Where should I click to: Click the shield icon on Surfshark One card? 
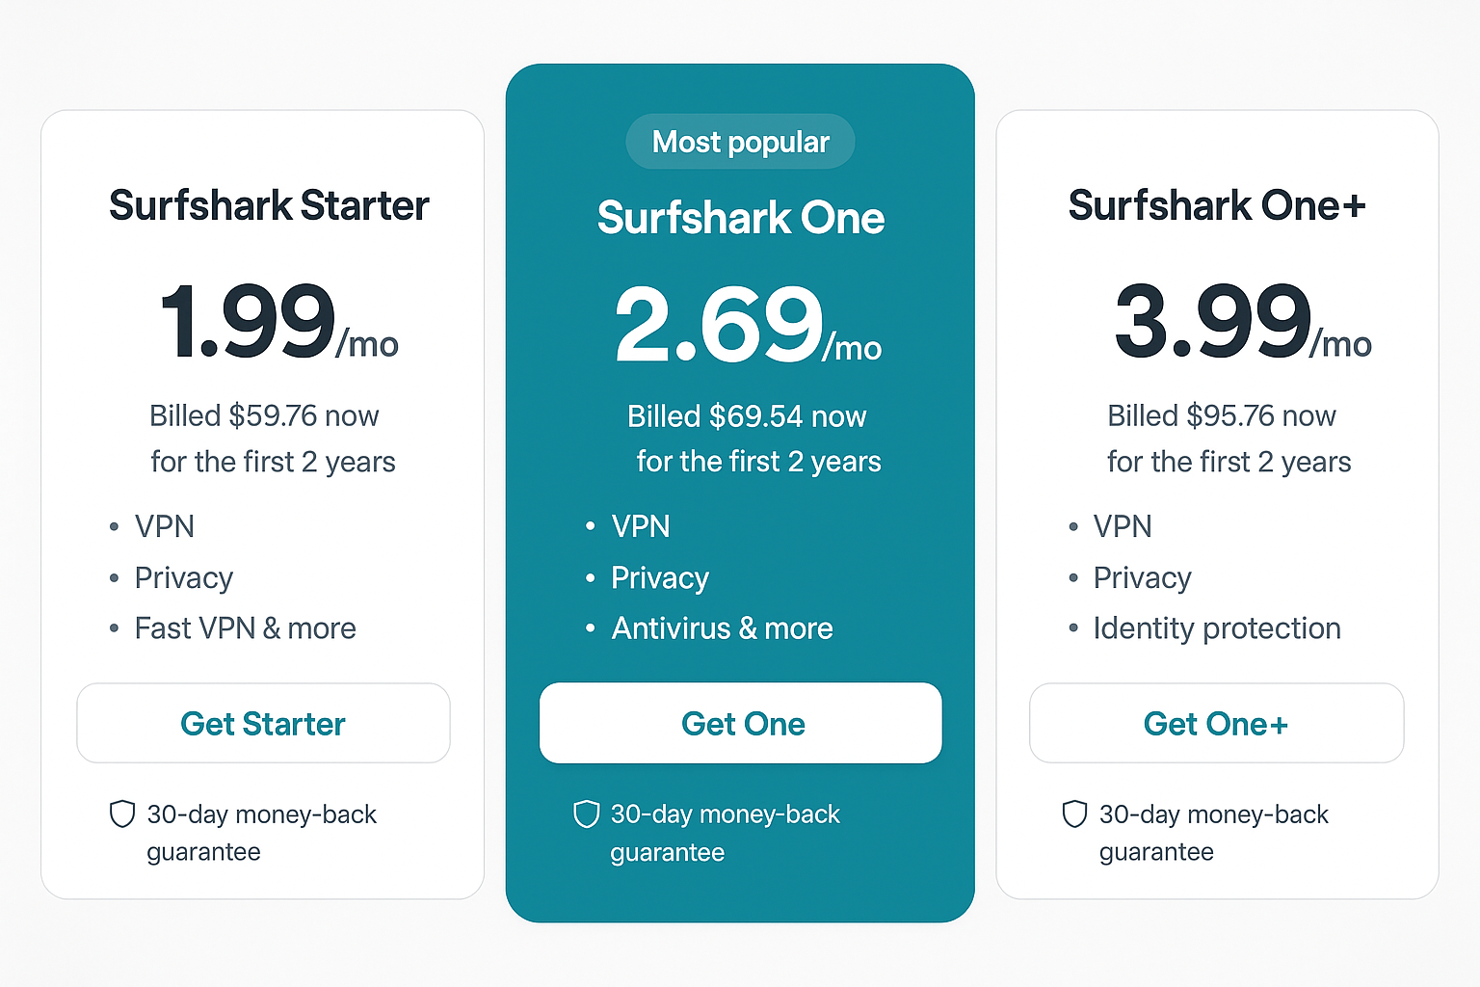[x=586, y=814]
